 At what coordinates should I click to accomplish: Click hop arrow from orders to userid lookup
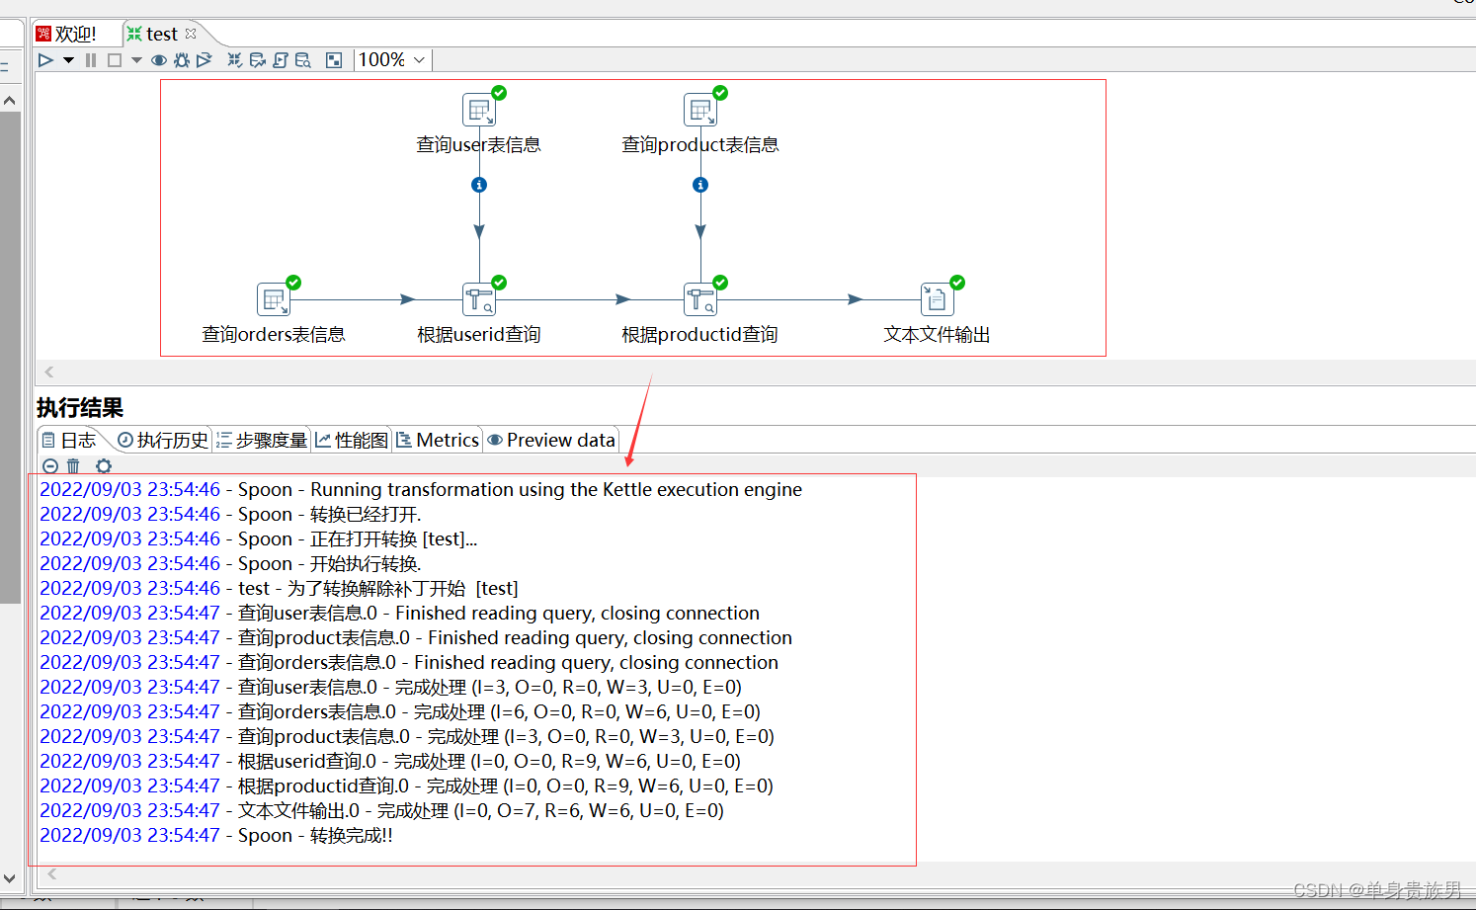point(407,299)
